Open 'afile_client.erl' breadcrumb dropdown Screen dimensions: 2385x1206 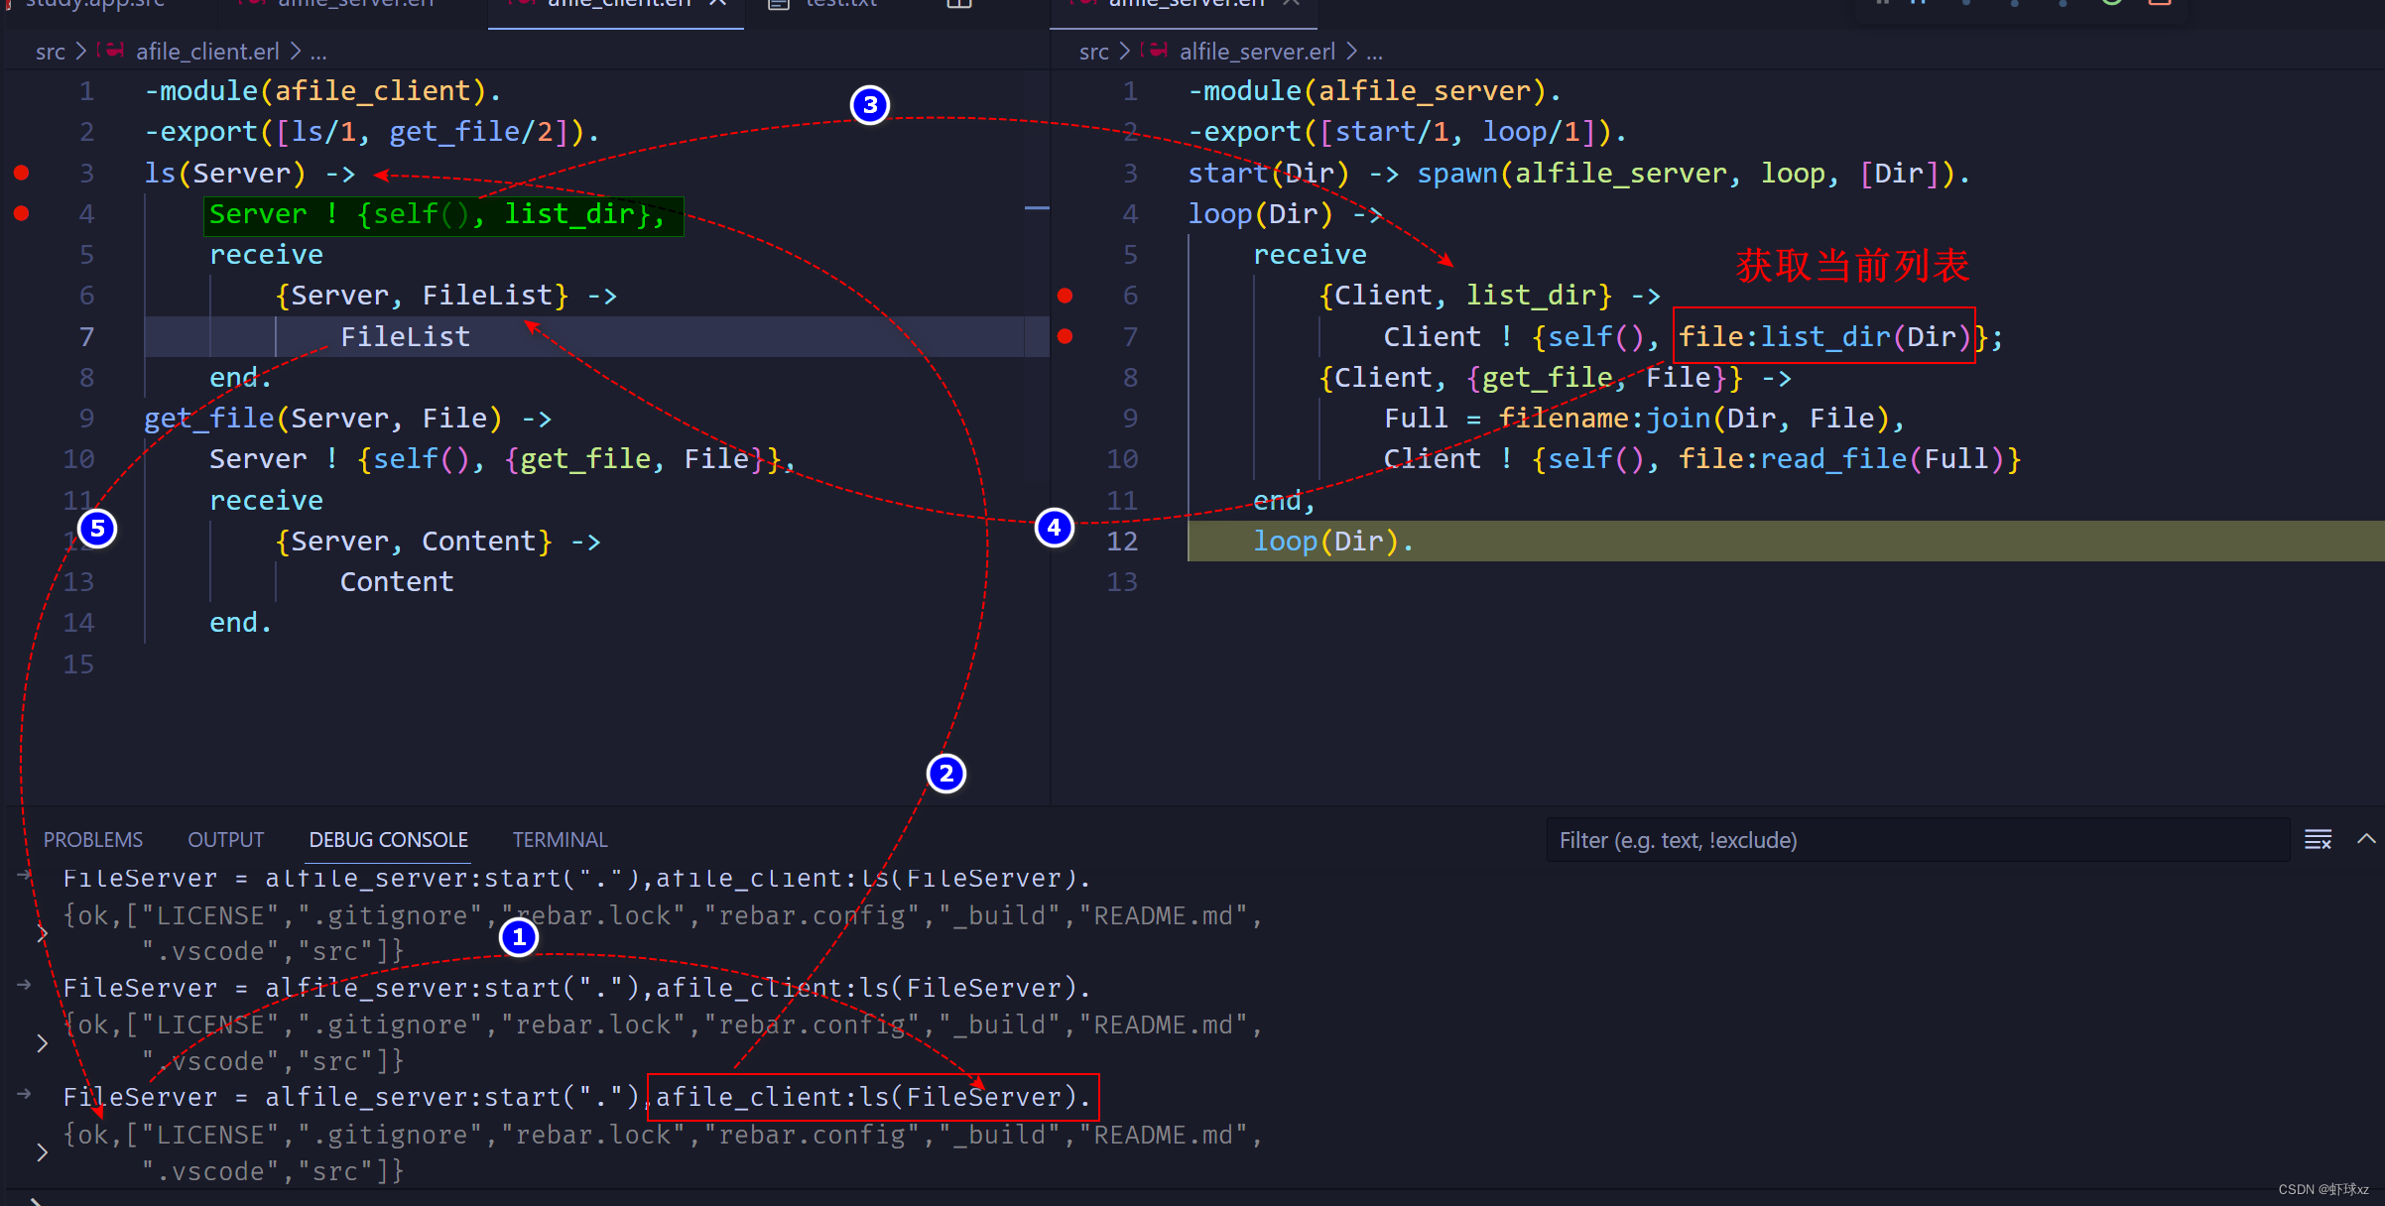(206, 52)
